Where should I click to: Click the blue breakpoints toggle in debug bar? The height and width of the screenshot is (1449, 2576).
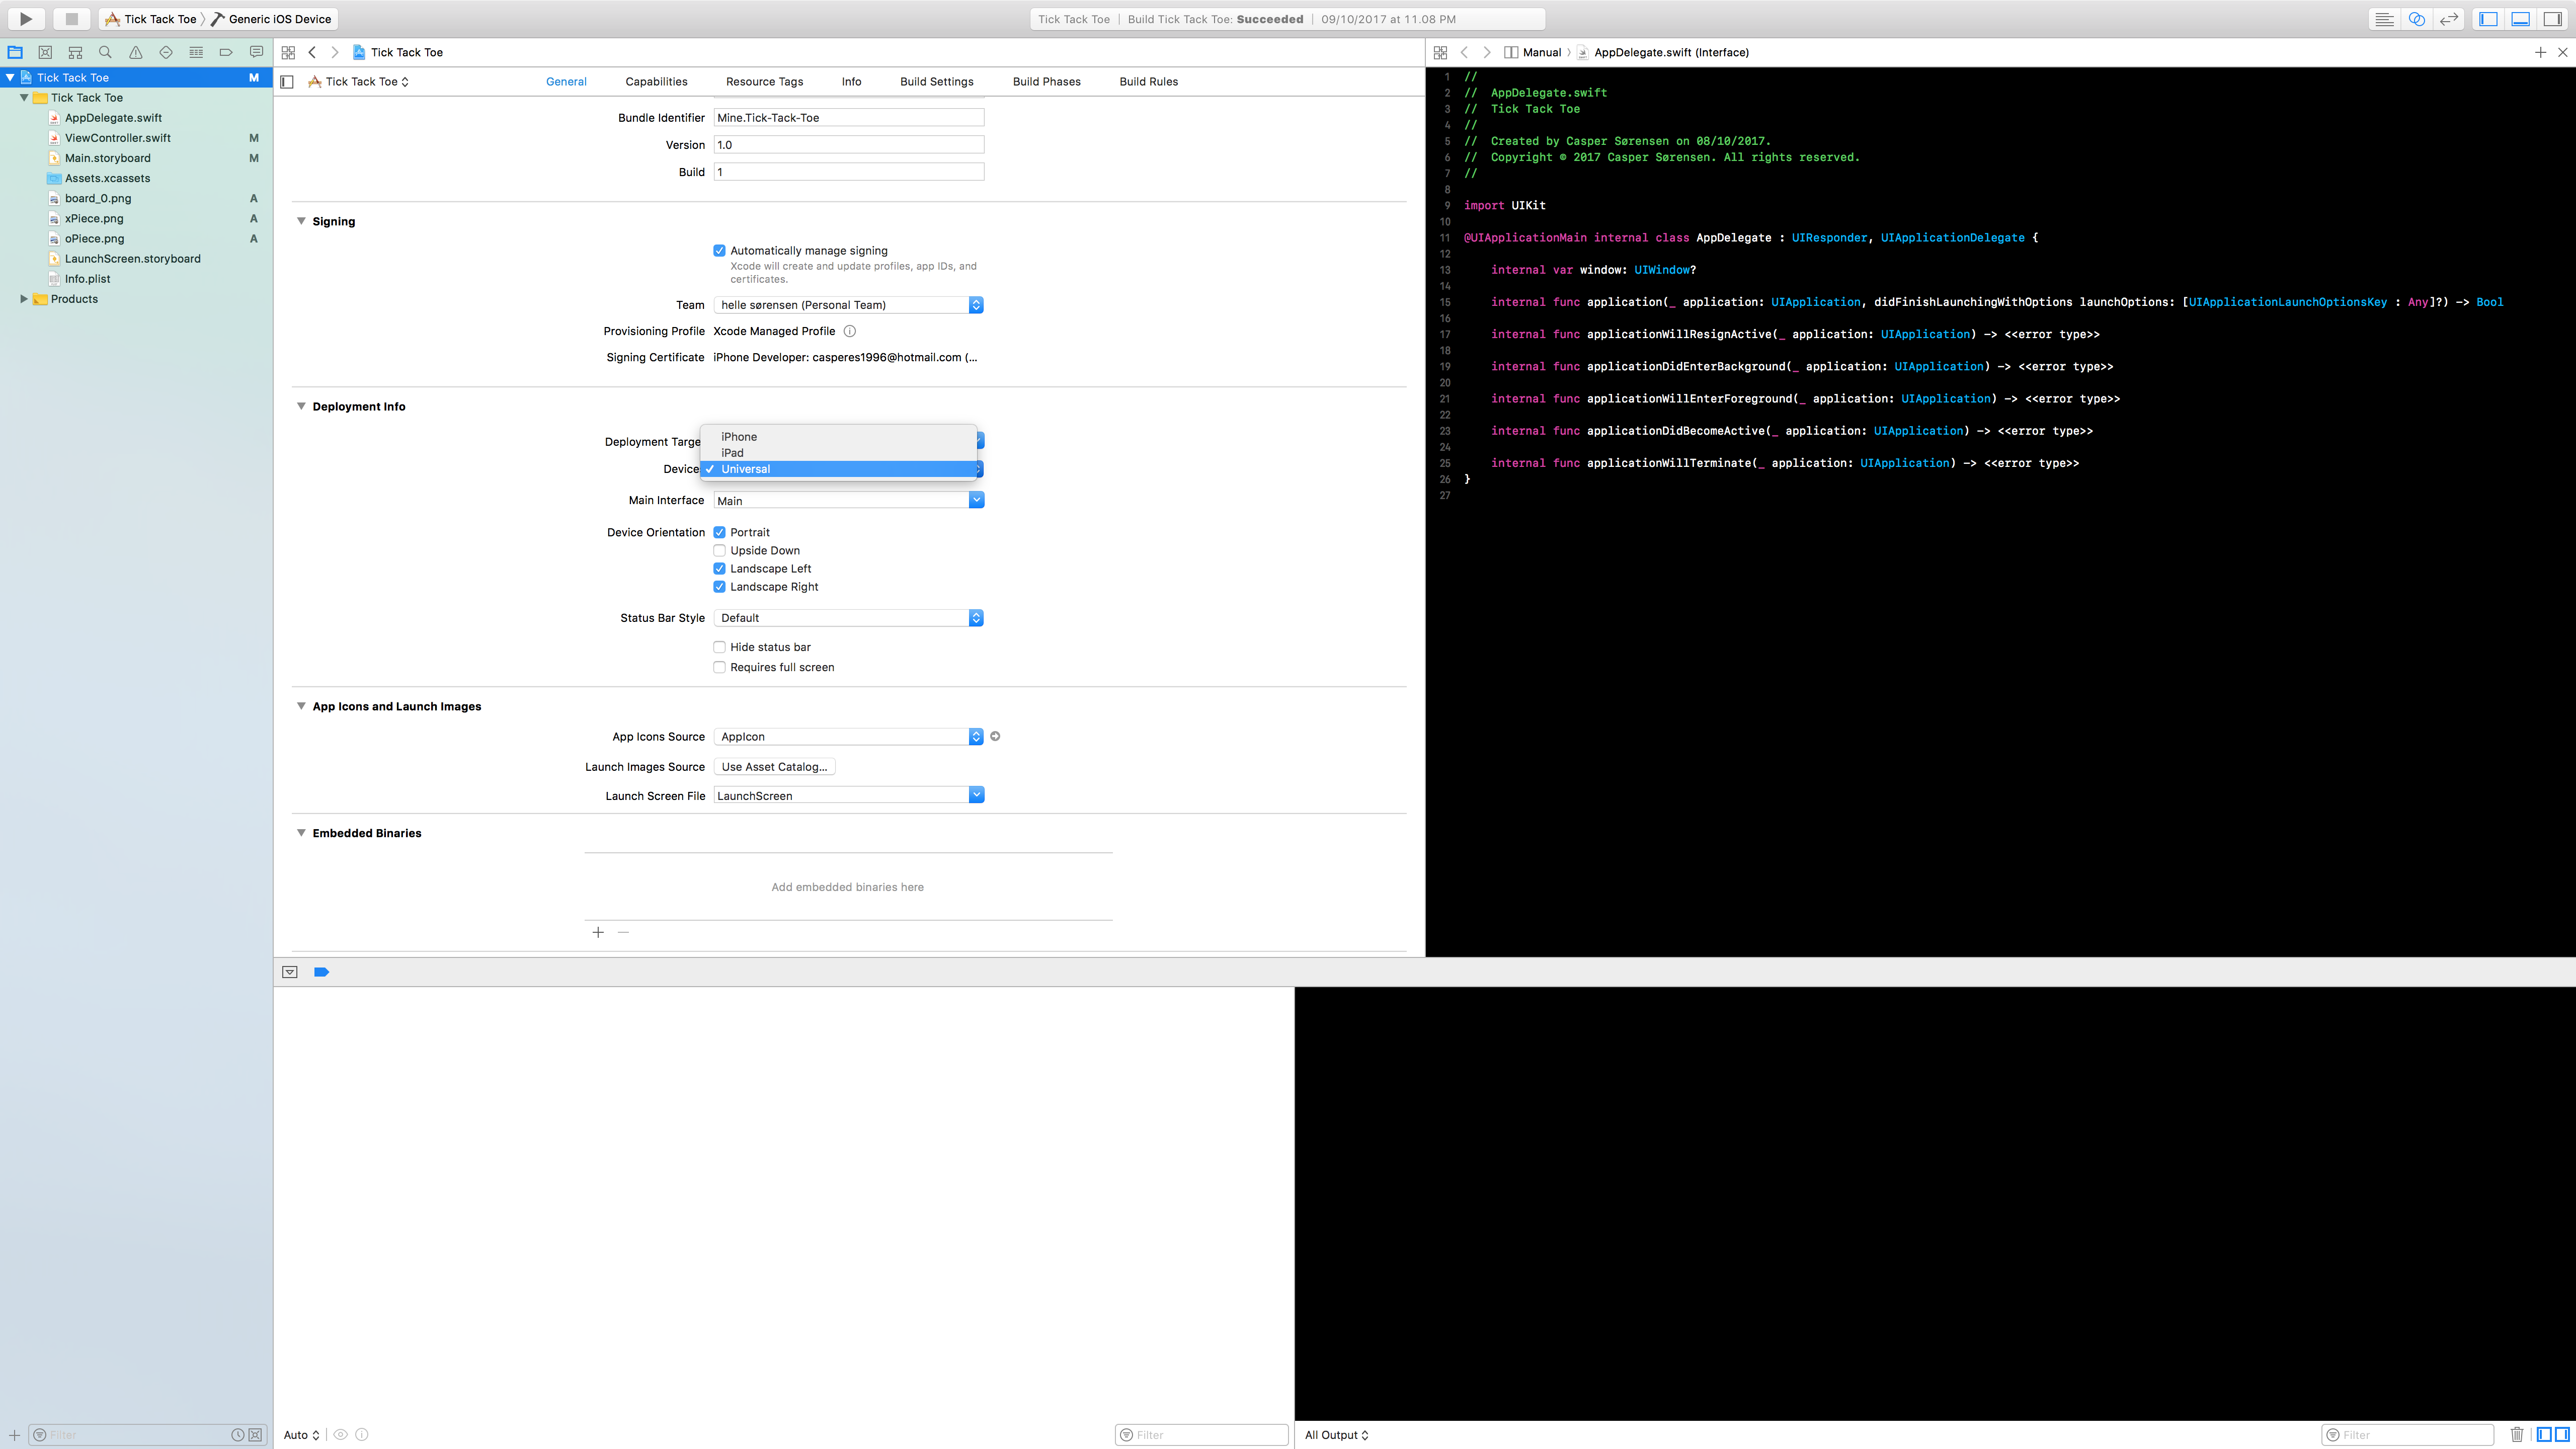(321, 972)
